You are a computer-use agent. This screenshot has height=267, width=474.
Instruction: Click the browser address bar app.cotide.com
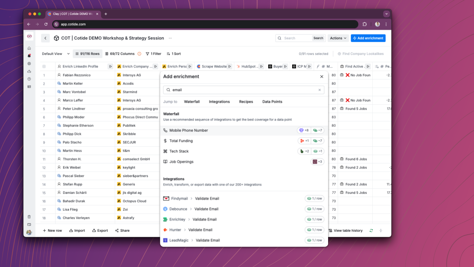coord(206,24)
